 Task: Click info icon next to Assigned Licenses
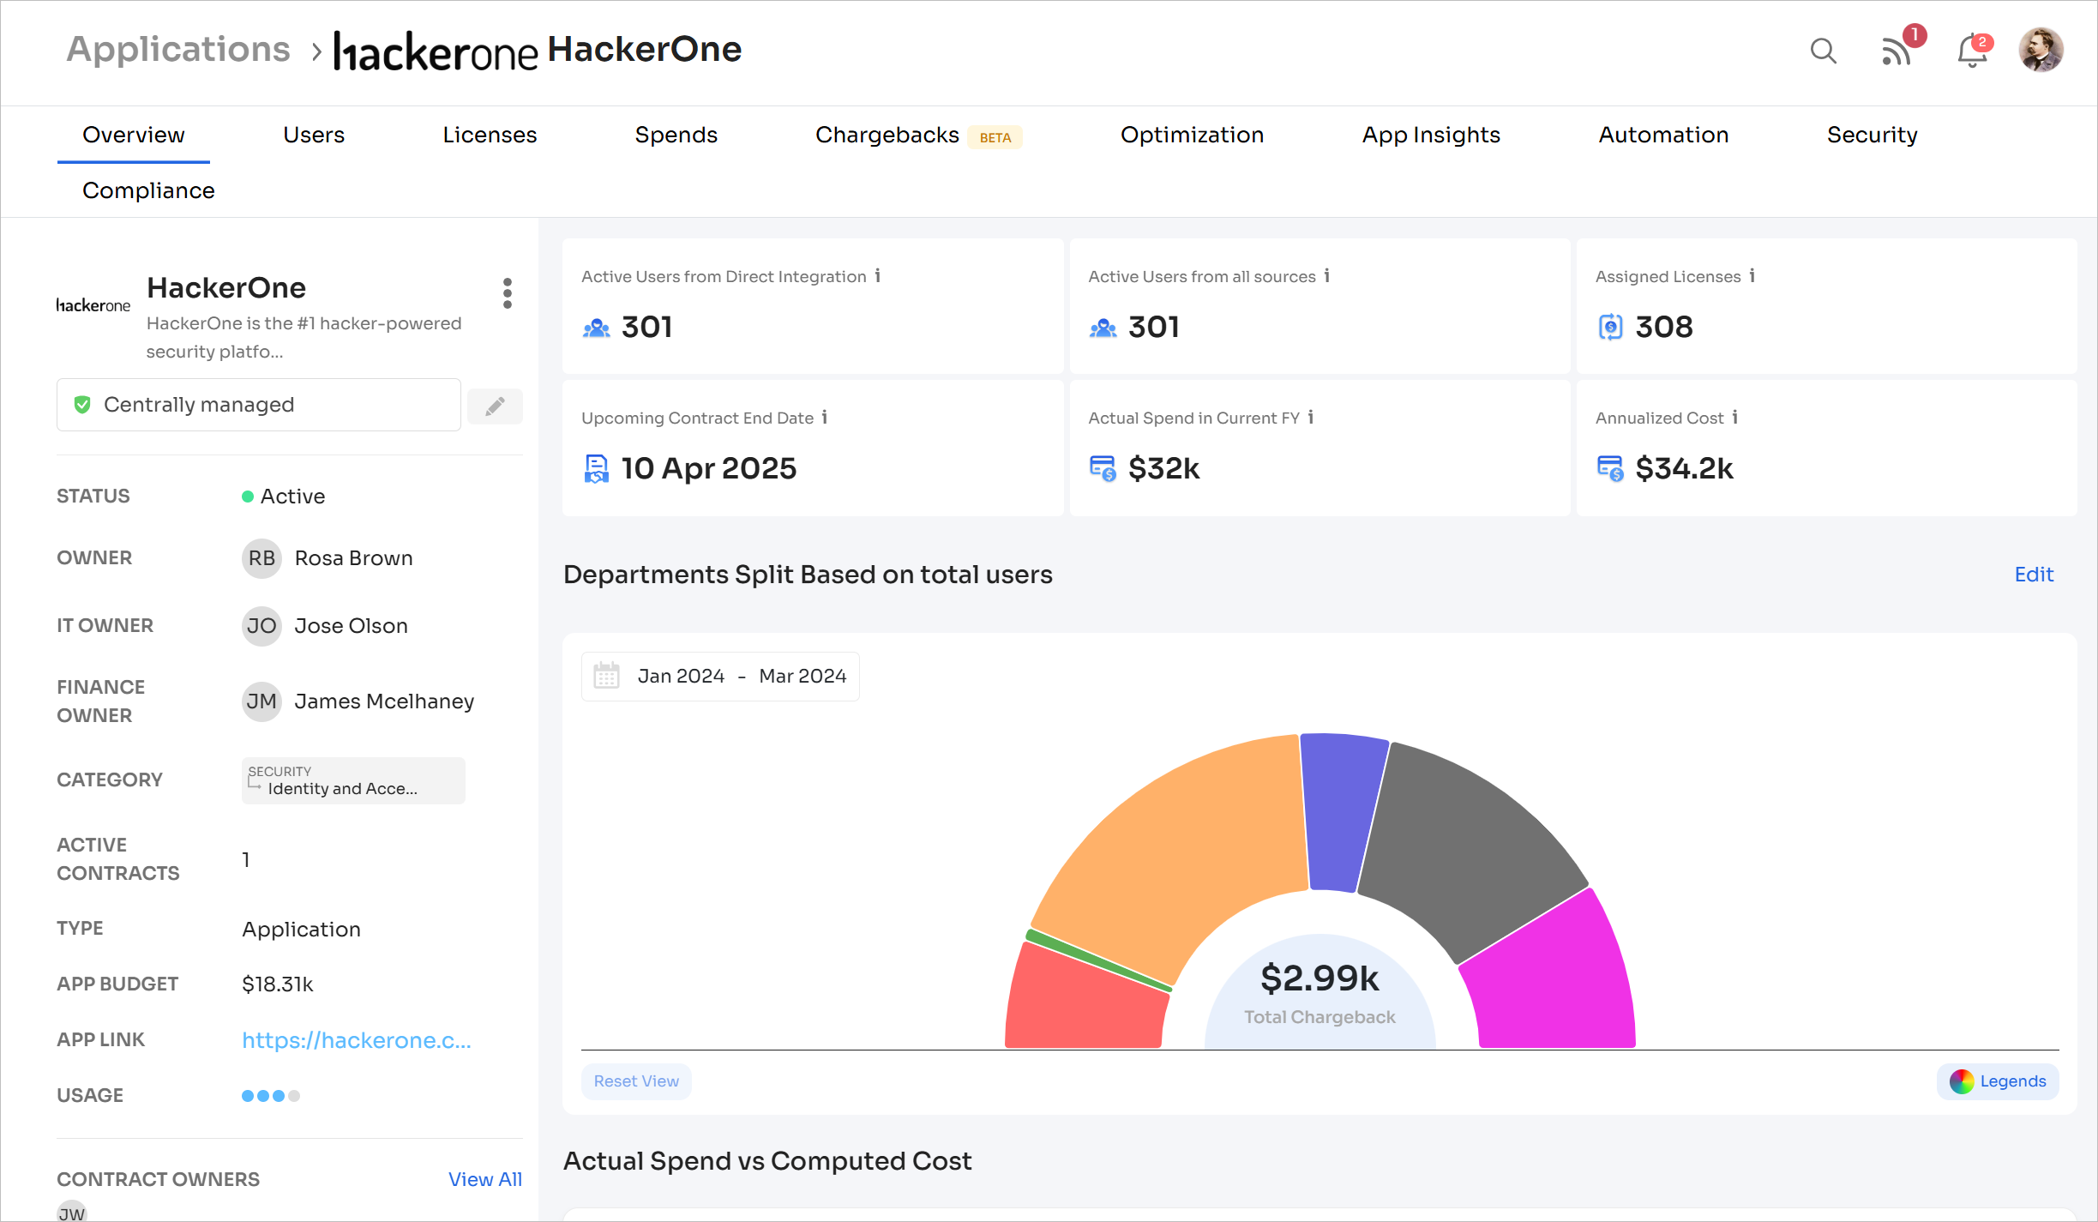point(1752,276)
